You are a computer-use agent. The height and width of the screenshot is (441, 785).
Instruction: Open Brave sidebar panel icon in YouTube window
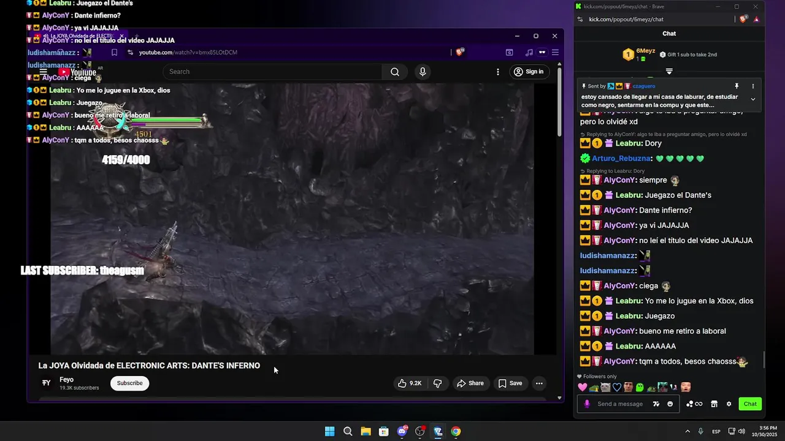[x=509, y=53]
